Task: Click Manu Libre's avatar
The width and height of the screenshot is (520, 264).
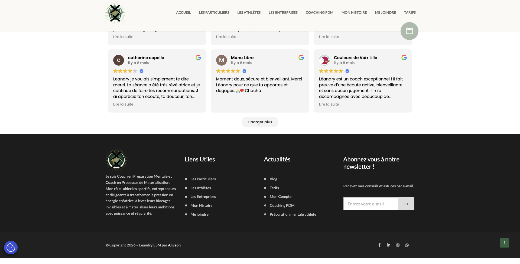Action: [x=222, y=60]
